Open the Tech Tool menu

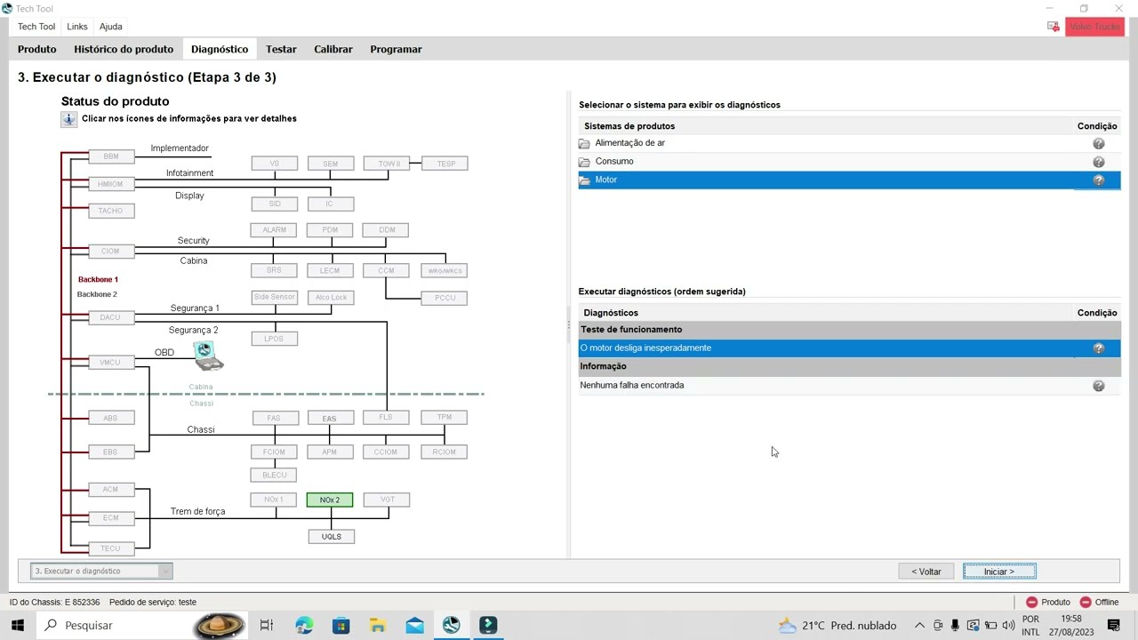[36, 27]
